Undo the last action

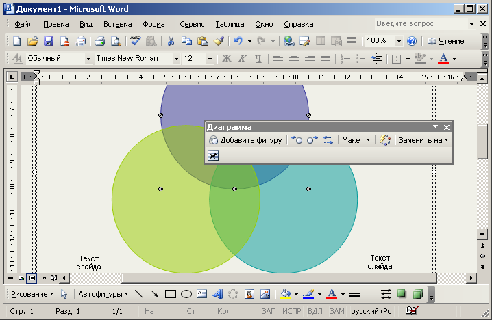click(238, 41)
